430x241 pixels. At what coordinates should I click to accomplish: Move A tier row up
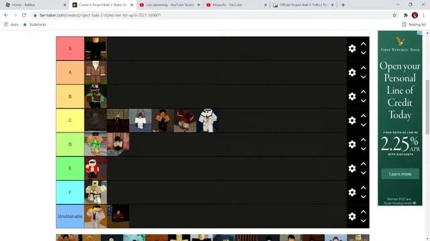point(363,68)
